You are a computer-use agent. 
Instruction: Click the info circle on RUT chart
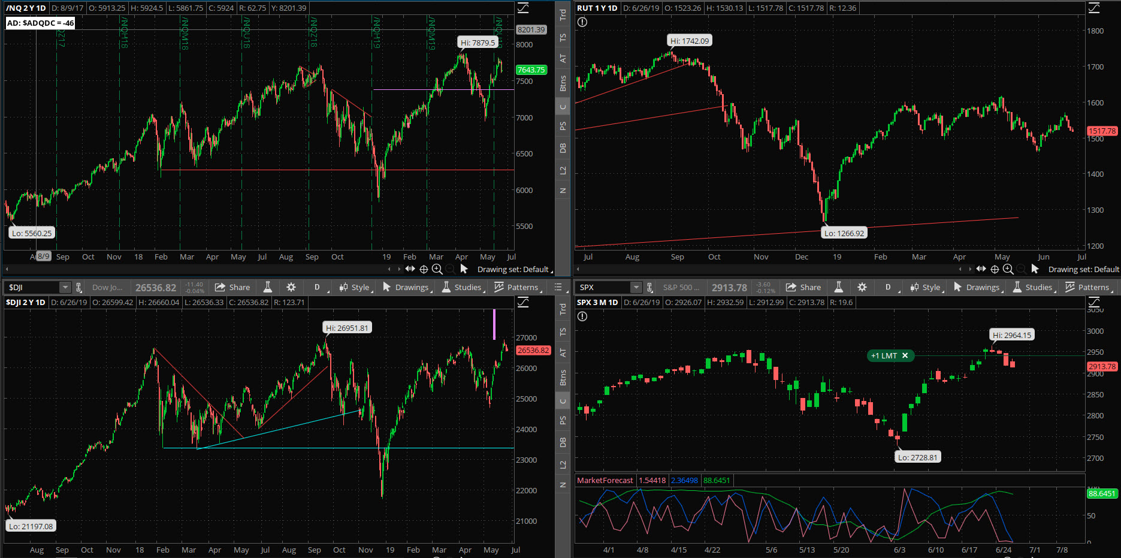582,22
